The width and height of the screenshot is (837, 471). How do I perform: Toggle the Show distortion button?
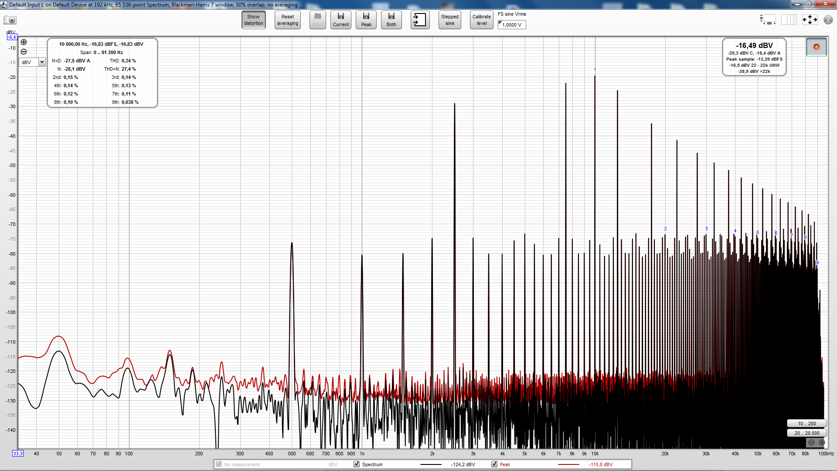pyautogui.click(x=254, y=20)
